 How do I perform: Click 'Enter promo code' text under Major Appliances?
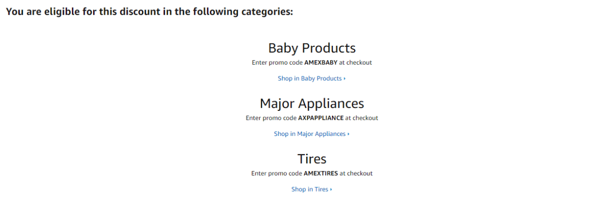271,118
